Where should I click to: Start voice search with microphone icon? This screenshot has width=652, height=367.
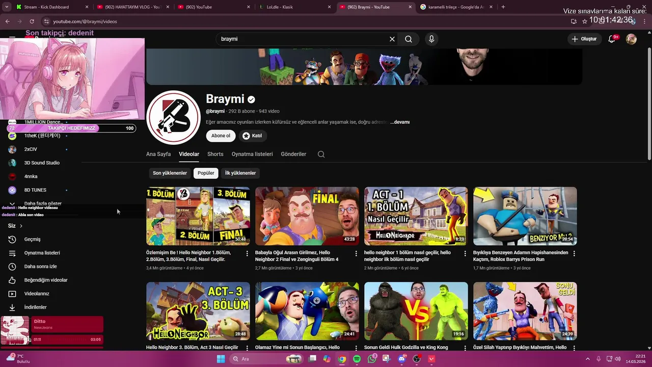[431, 39]
